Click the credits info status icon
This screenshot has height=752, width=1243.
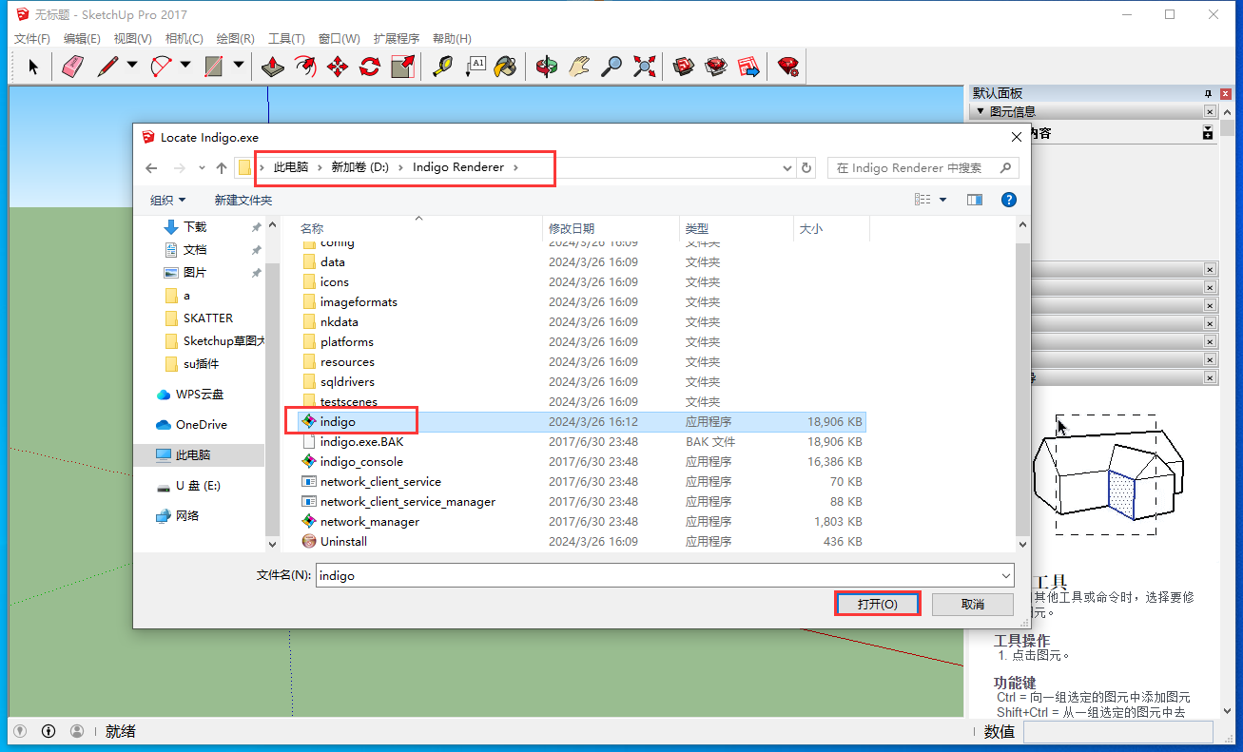49,731
